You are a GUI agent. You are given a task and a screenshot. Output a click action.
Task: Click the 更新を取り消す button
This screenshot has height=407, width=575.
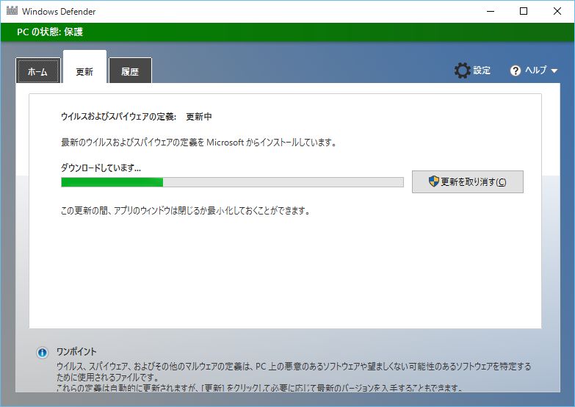point(468,181)
